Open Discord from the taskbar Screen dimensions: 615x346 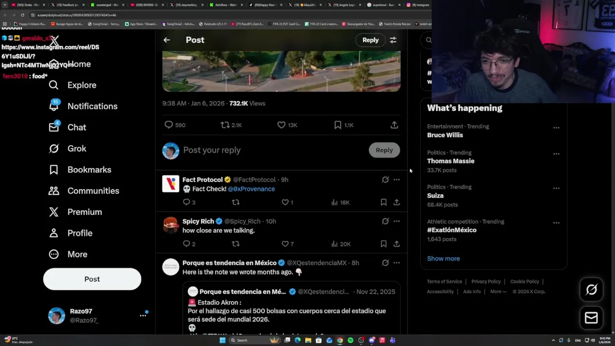tap(371, 340)
